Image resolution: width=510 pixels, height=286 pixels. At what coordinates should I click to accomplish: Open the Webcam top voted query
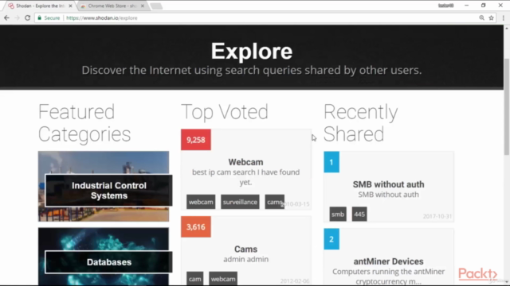pos(245,162)
